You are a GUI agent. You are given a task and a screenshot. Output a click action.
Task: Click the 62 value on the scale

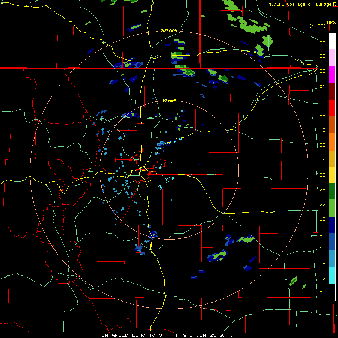pyautogui.click(x=323, y=56)
